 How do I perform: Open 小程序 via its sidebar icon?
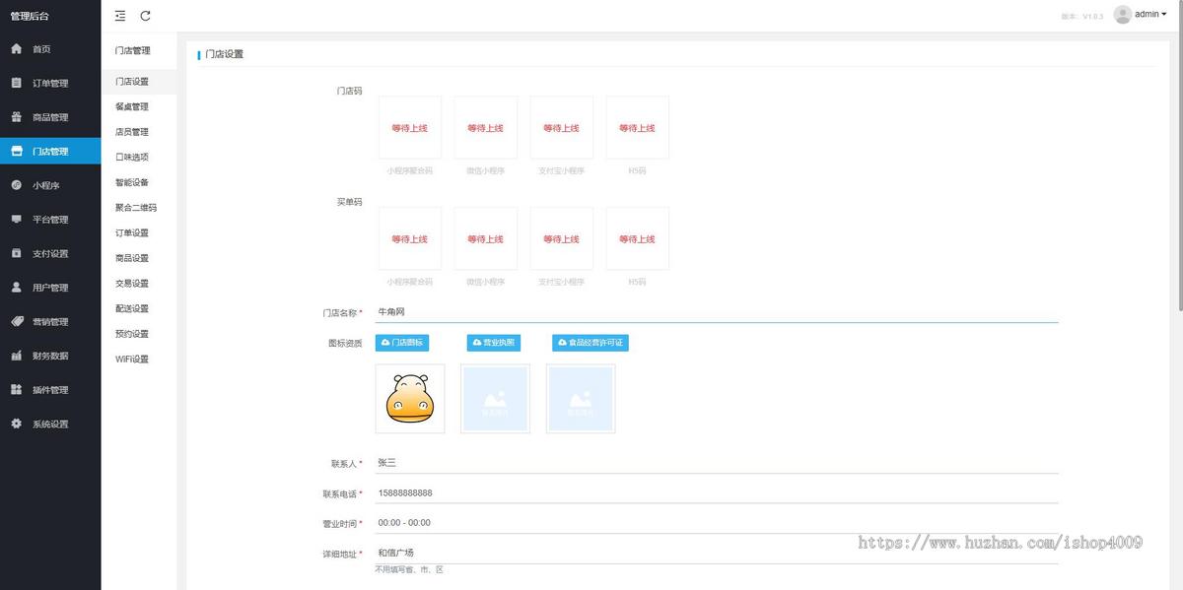point(16,185)
